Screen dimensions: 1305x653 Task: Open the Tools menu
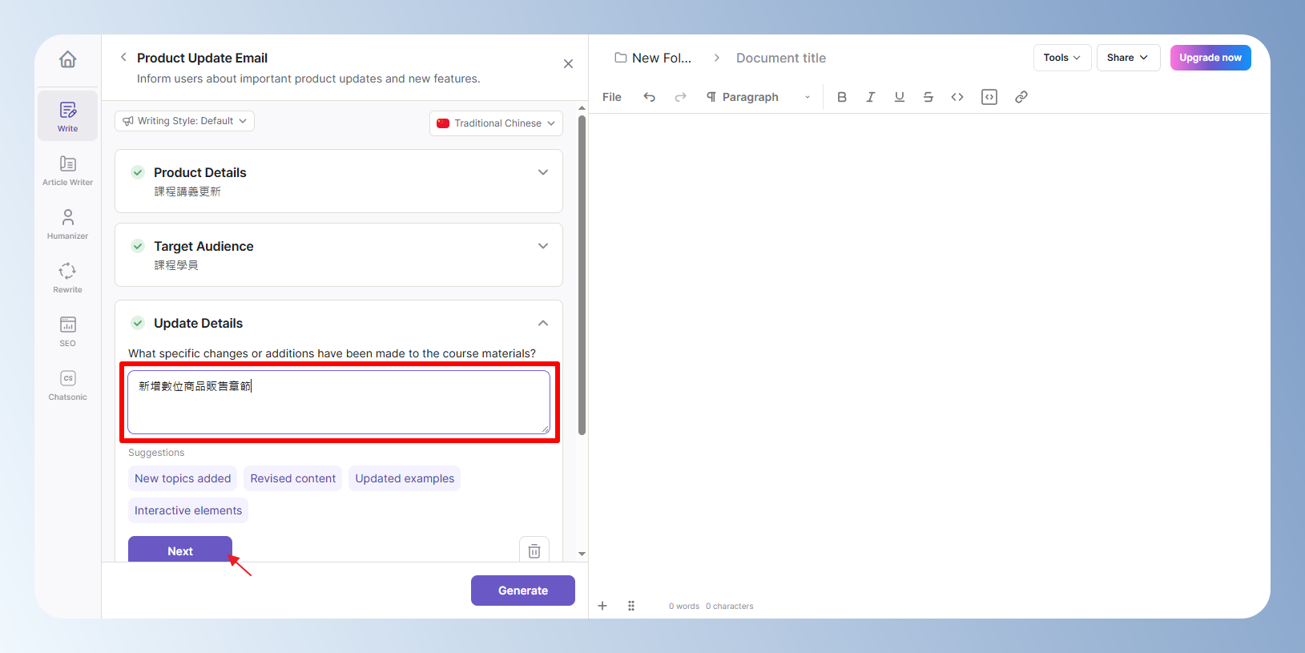[1062, 58]
